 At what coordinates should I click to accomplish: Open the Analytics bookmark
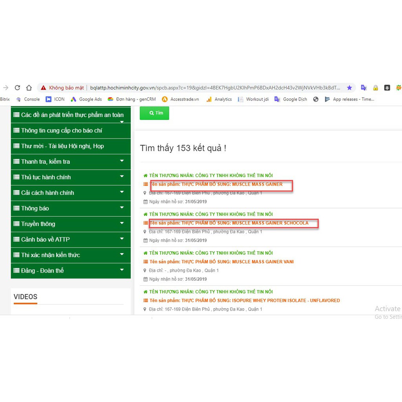click(x=219, y=99)
